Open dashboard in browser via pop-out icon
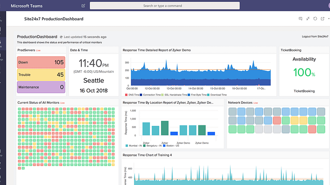This screenshot has height=185, width=330. click(322, 19)
